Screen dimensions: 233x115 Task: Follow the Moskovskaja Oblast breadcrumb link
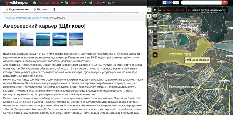tap(28, 18)
